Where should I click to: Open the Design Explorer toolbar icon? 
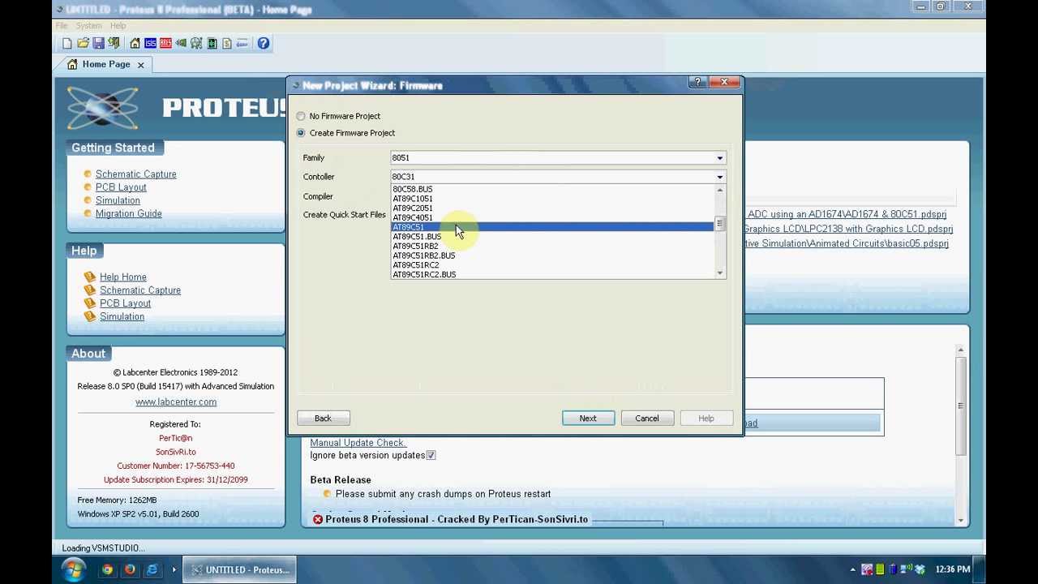tap(212, 43)
